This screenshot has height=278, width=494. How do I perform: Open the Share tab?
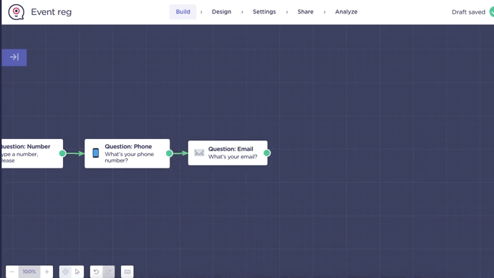click(305, 11)
